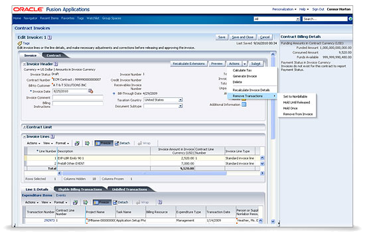Open the Events sub-tab
The width and height of the screenshot is (365, 243).
point(61,195)
